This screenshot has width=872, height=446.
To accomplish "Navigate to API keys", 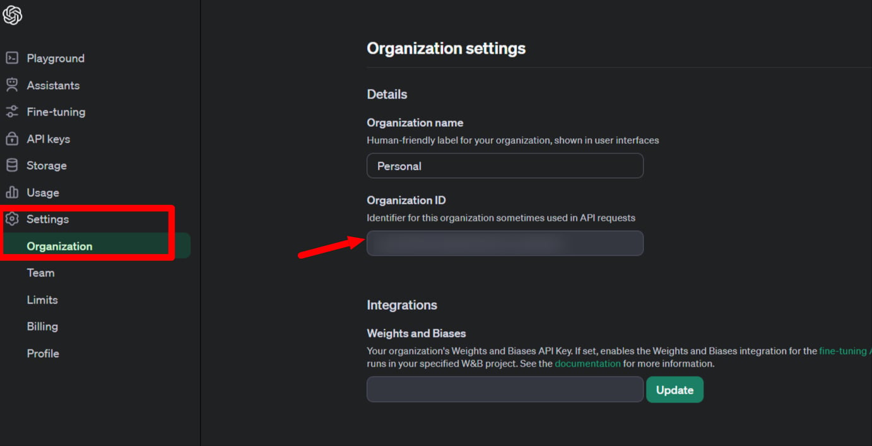I will [49, 139].
